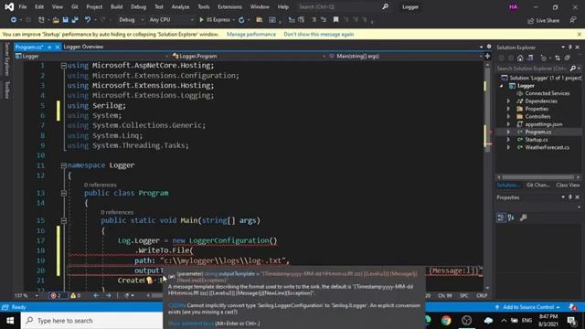Click the Open File folder icon
Screen dimensions: 585x329
56,20
